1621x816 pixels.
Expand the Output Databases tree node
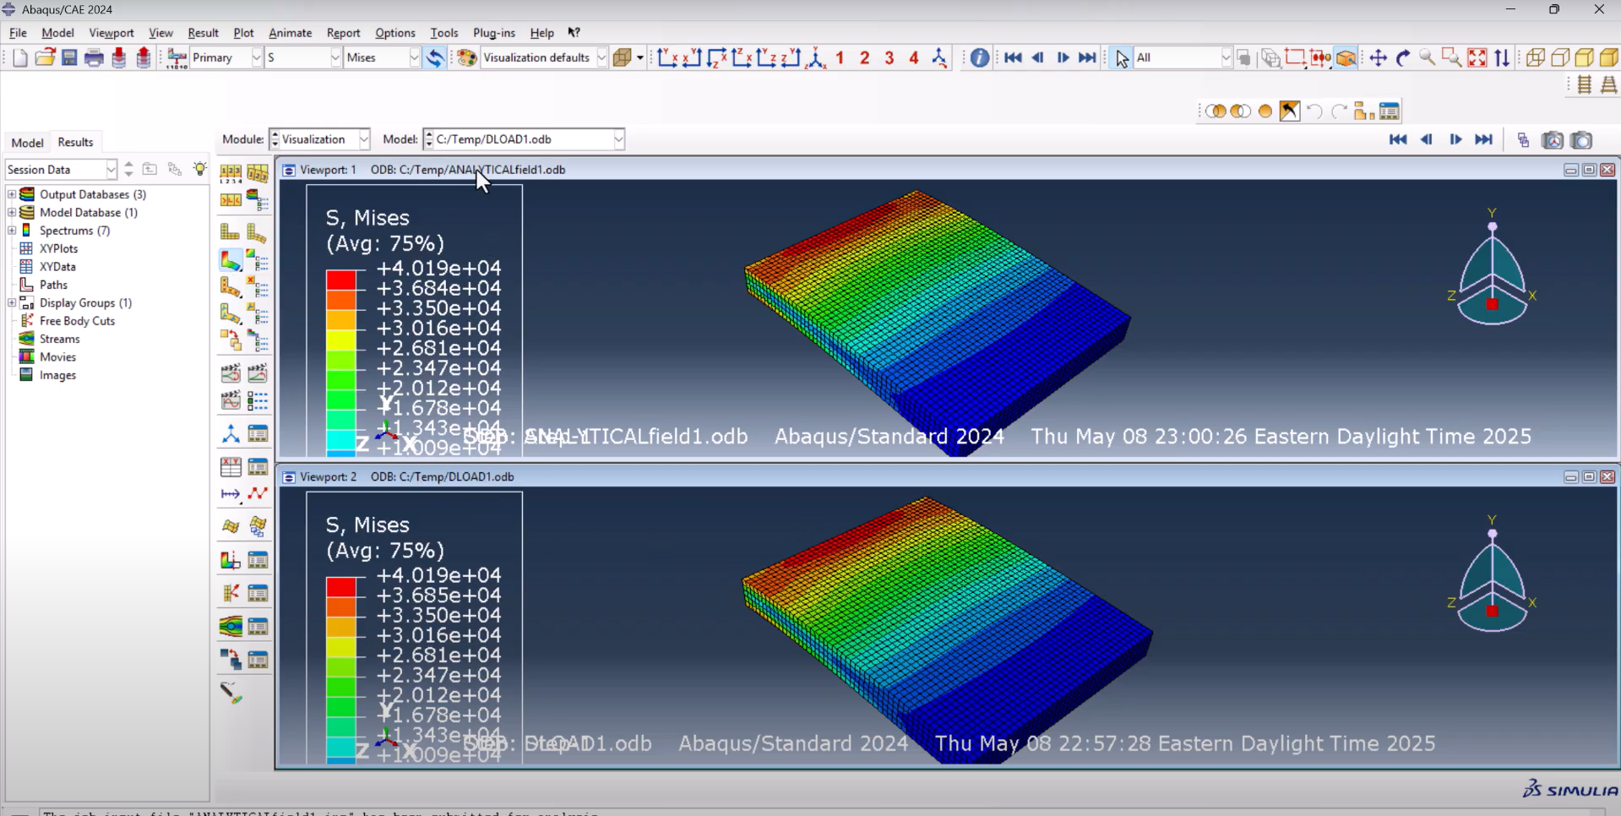click(12, 194)
